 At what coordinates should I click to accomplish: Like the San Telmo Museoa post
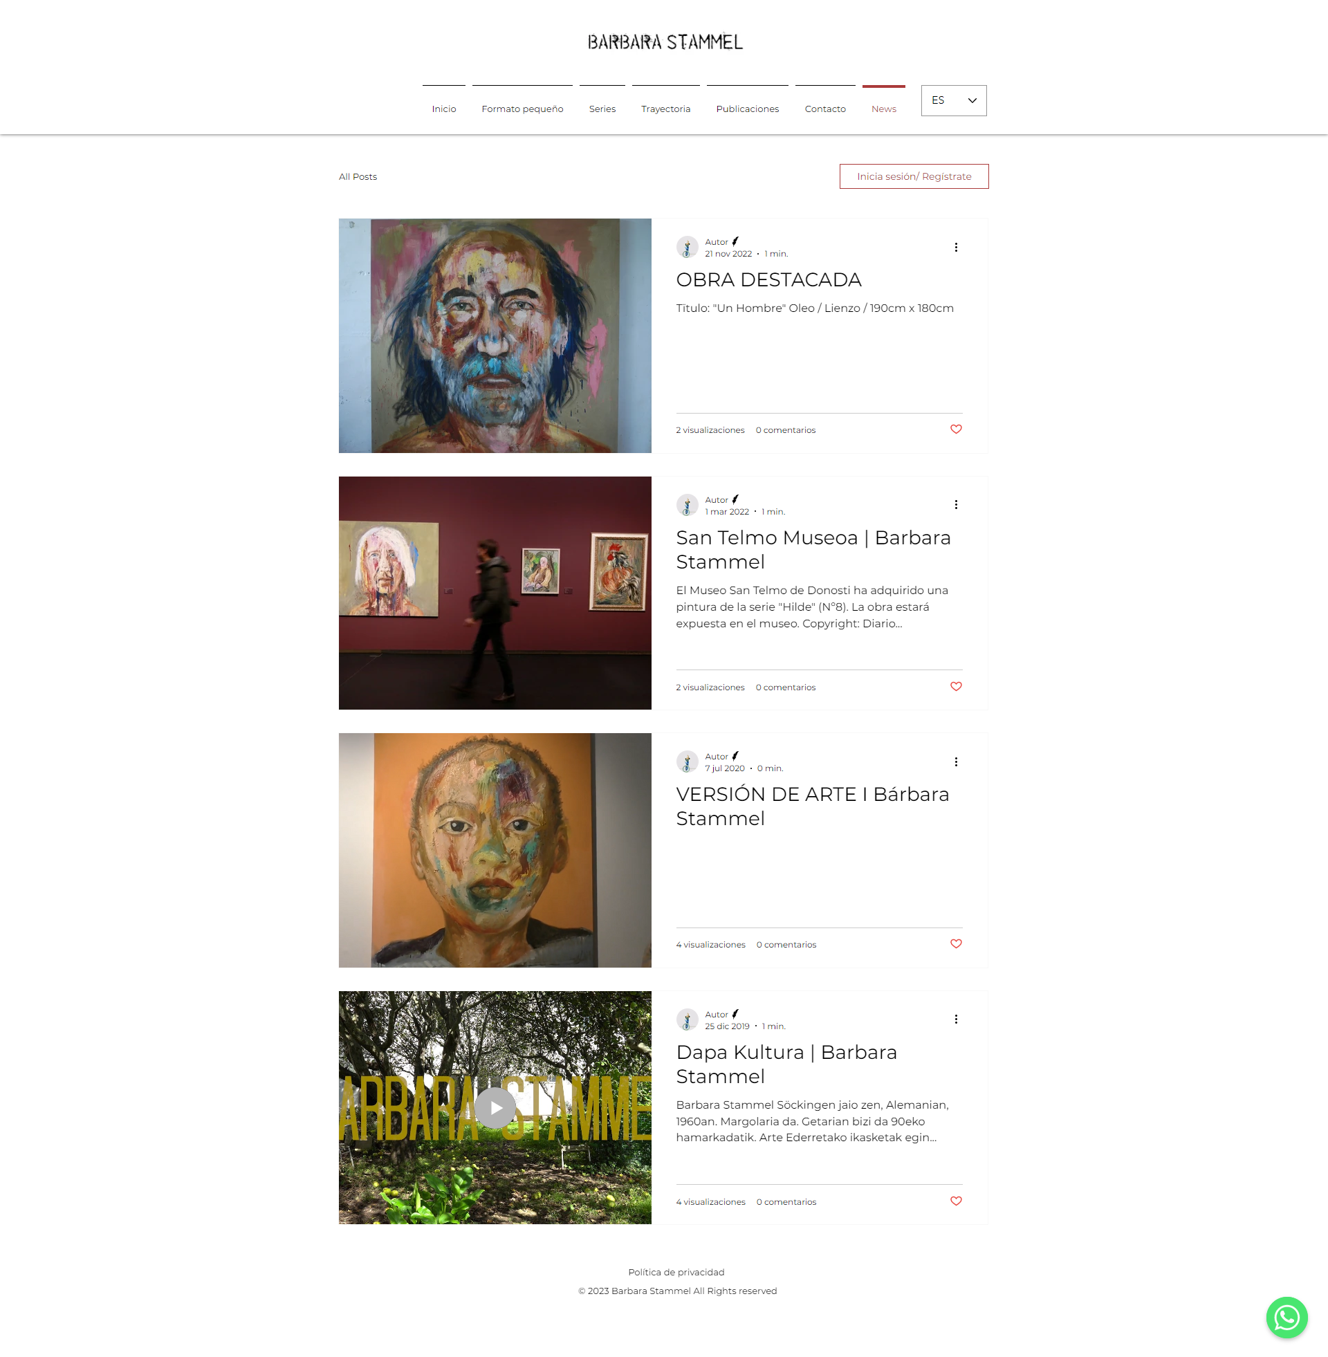point(956,687)
